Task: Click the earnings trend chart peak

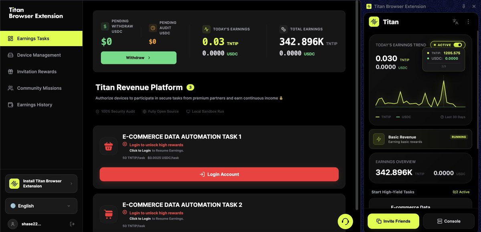Action: 444,81
